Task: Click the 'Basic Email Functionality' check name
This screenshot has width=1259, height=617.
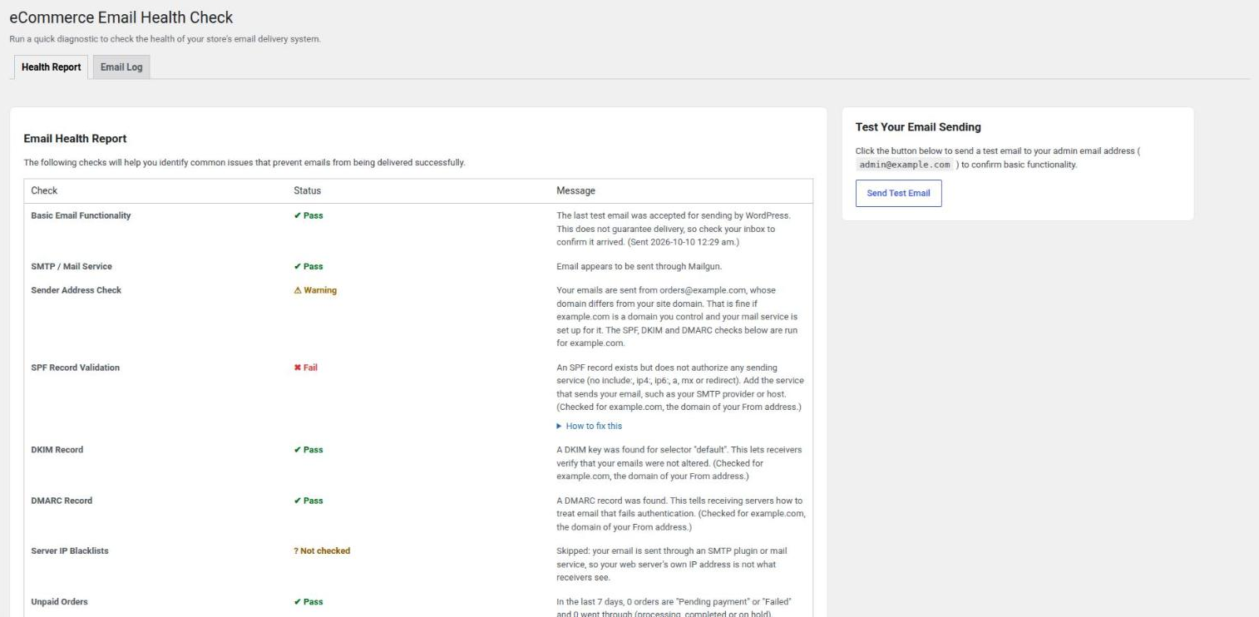Action: point(81,215)
